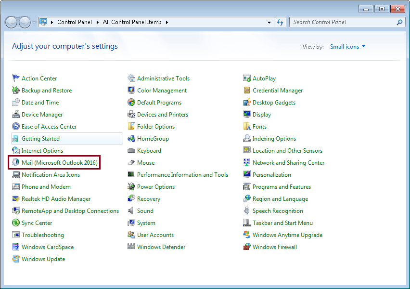Open Windows CardSpace link
Viewport: 410px width, 289px height.
point(48,247)
